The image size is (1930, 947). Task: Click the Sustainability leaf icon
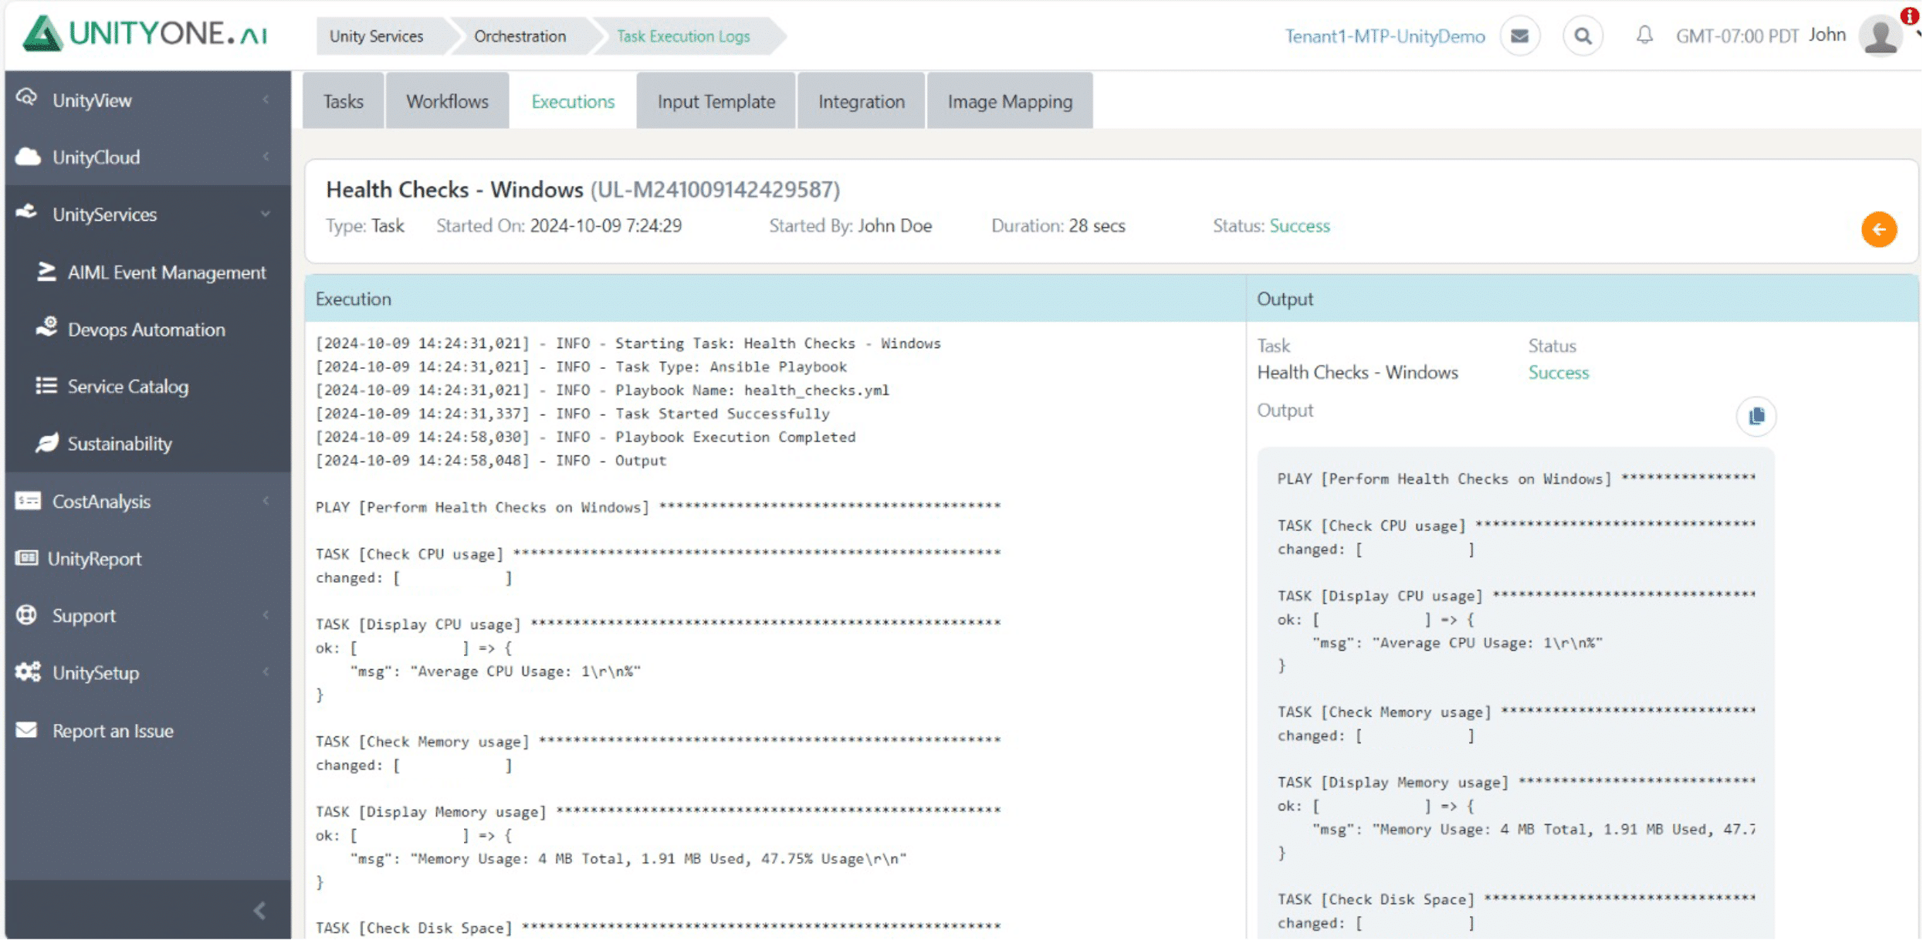pyautogui.click(x=46, y=443)
